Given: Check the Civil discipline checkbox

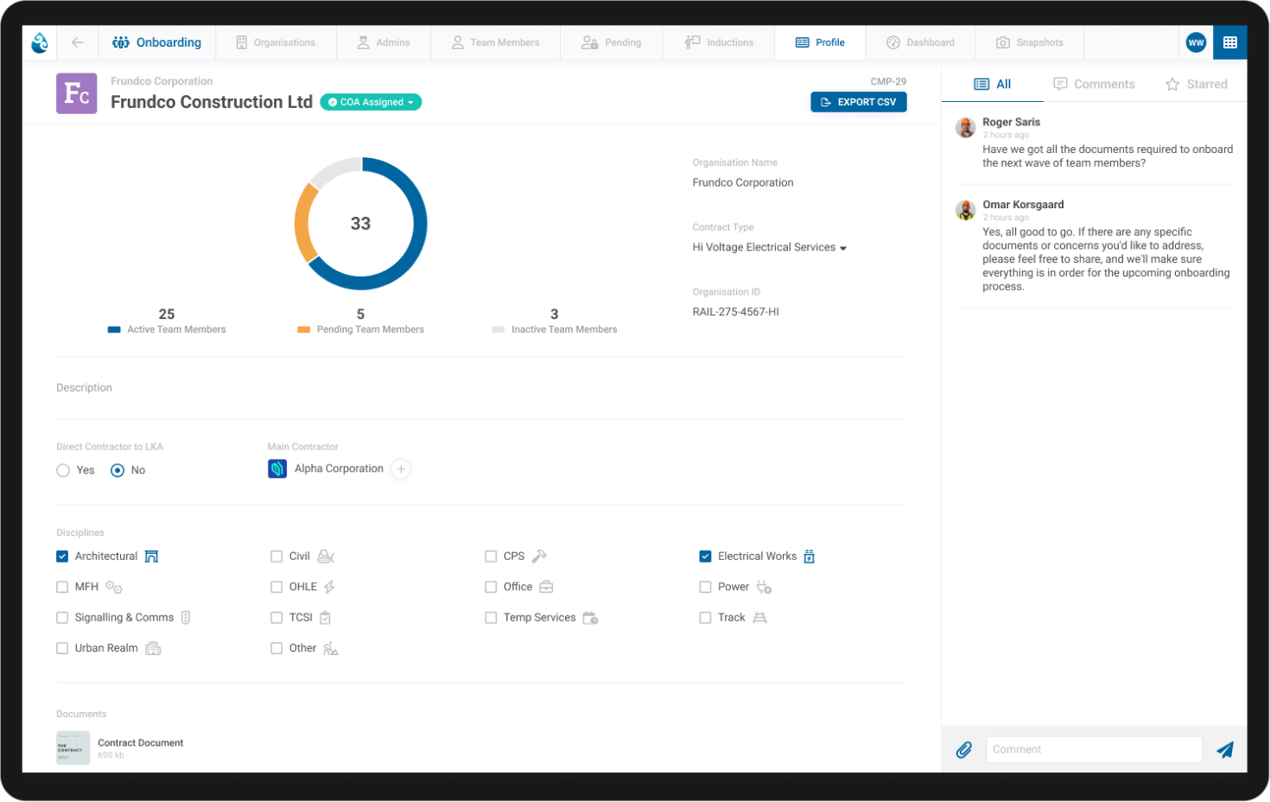Looking at the screenshot, I should 276,556.
